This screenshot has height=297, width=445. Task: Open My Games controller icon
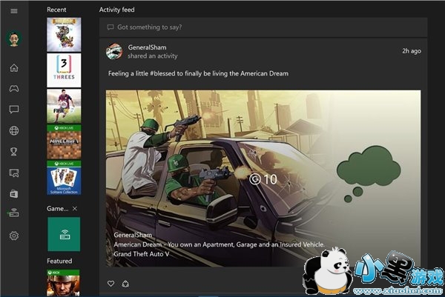pos(14,89)
